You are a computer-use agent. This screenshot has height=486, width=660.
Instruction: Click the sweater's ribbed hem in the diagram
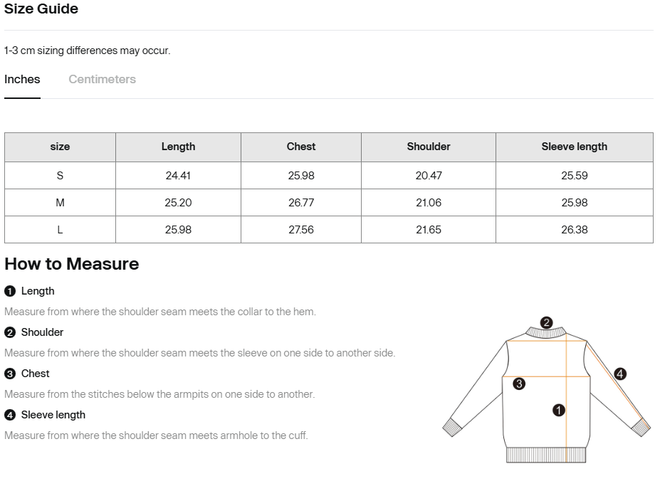pos(545,455)
